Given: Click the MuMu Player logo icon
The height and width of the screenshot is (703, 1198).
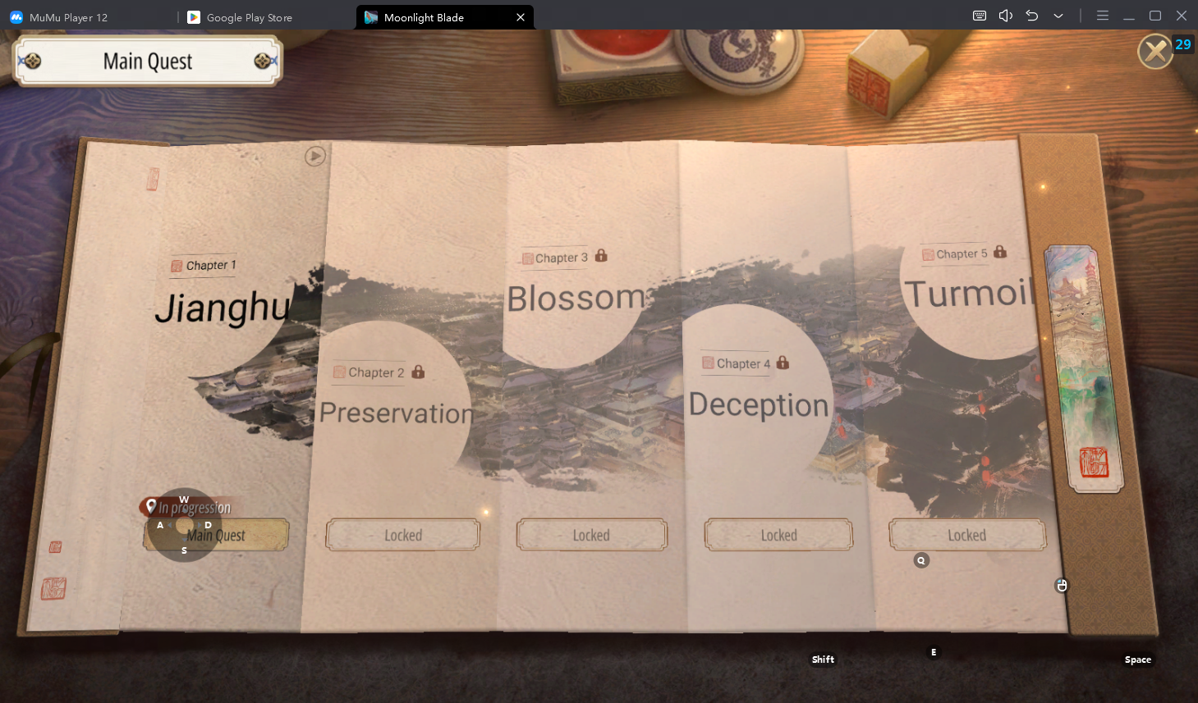Looking at the screenshot, I should [16, 17].
